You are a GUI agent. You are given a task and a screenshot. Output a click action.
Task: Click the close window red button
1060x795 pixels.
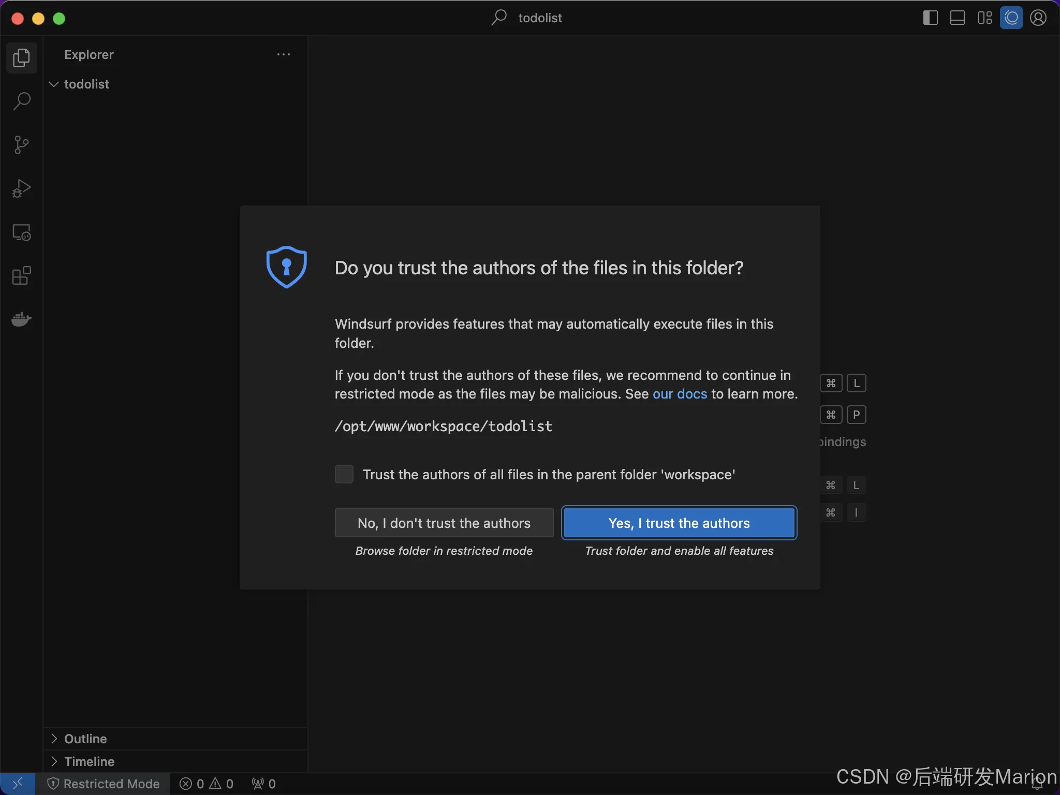click(18, 19)
